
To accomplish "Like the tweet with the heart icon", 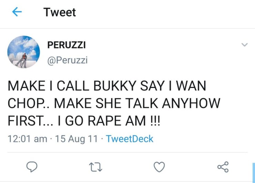I will [159, 167].
